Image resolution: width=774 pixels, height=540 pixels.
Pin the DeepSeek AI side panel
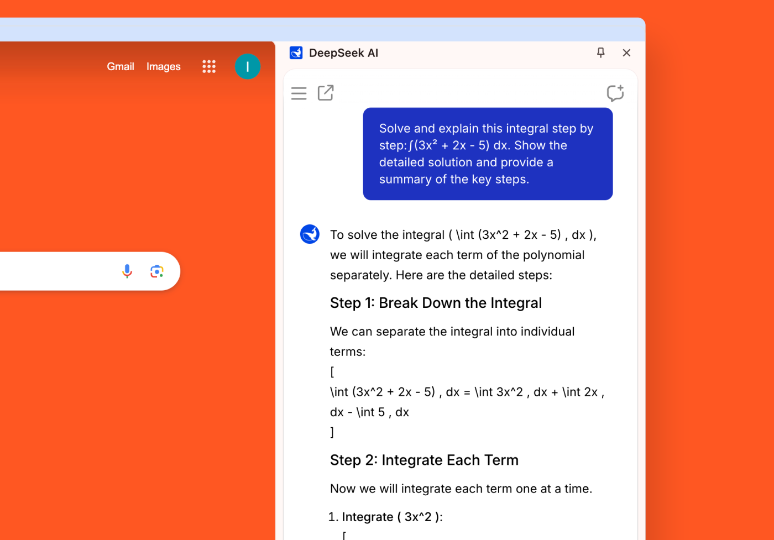pos(600,53)
